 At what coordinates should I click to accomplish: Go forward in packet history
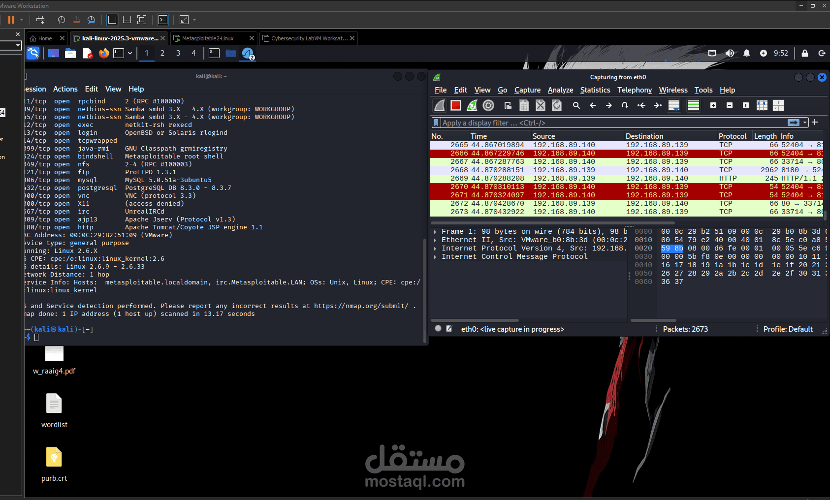pos(609,105)
